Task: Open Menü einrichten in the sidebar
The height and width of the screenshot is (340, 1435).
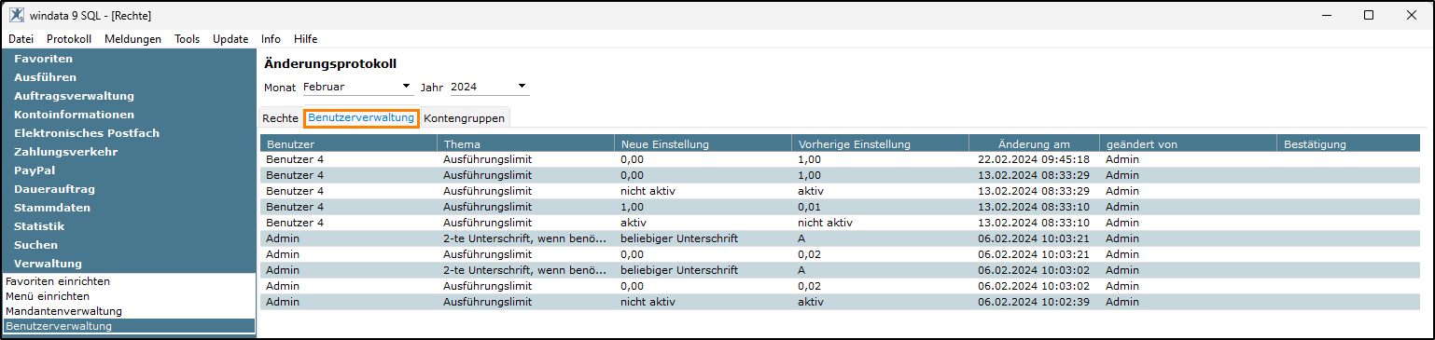Action: tap(48, 296)
